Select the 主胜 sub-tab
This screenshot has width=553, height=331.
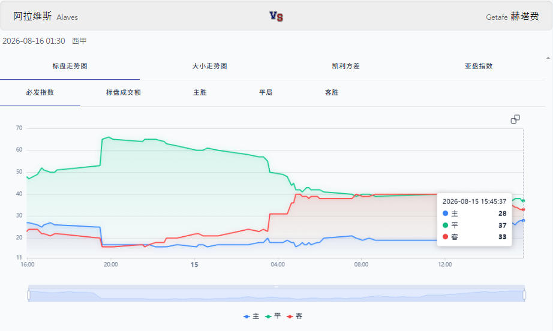[200, 93]
